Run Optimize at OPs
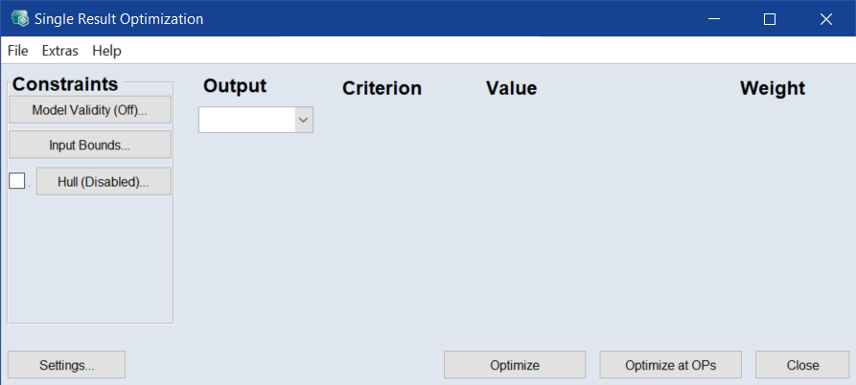This screenshot has width=856, height=385. [670, 365]
